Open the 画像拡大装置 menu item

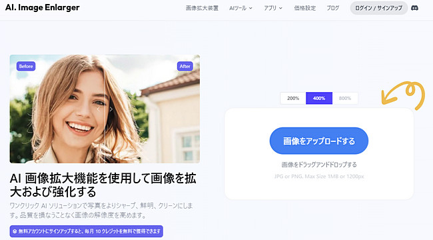tap(202, 8)
